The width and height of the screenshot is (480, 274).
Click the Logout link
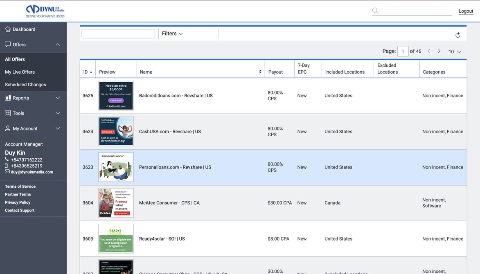(466, 11)
